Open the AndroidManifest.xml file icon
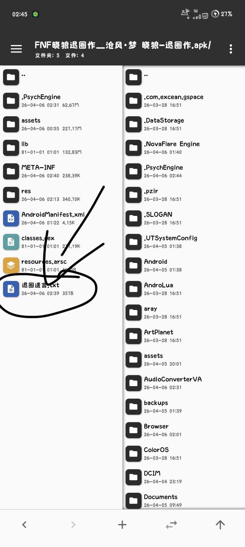Viewport: 245px width, 547px height. [11, 218]
